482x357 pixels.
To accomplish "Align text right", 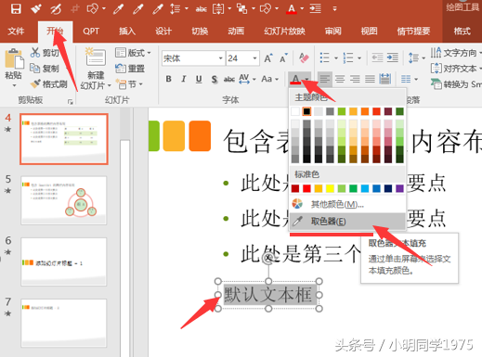I will click(x=355, y=79).
